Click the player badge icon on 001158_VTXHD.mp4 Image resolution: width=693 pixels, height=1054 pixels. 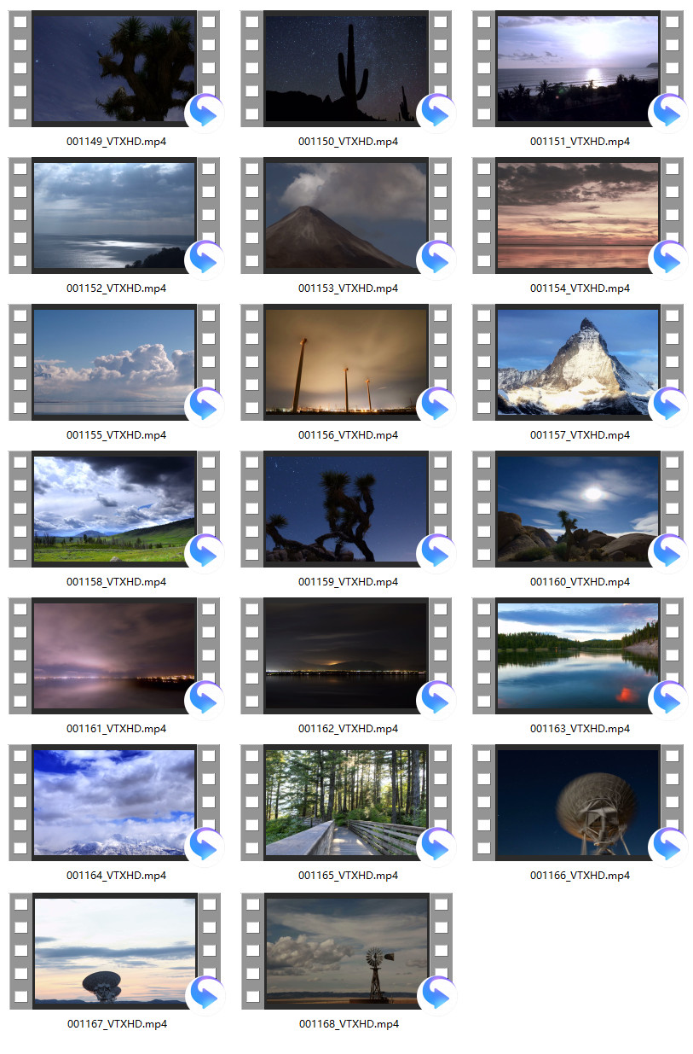click(205, 552)
